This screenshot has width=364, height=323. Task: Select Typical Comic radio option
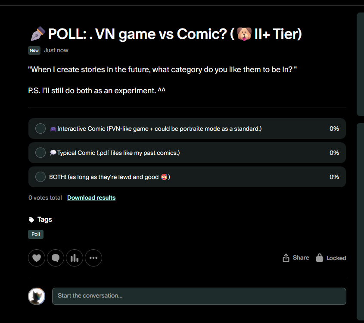coord(40,153)
